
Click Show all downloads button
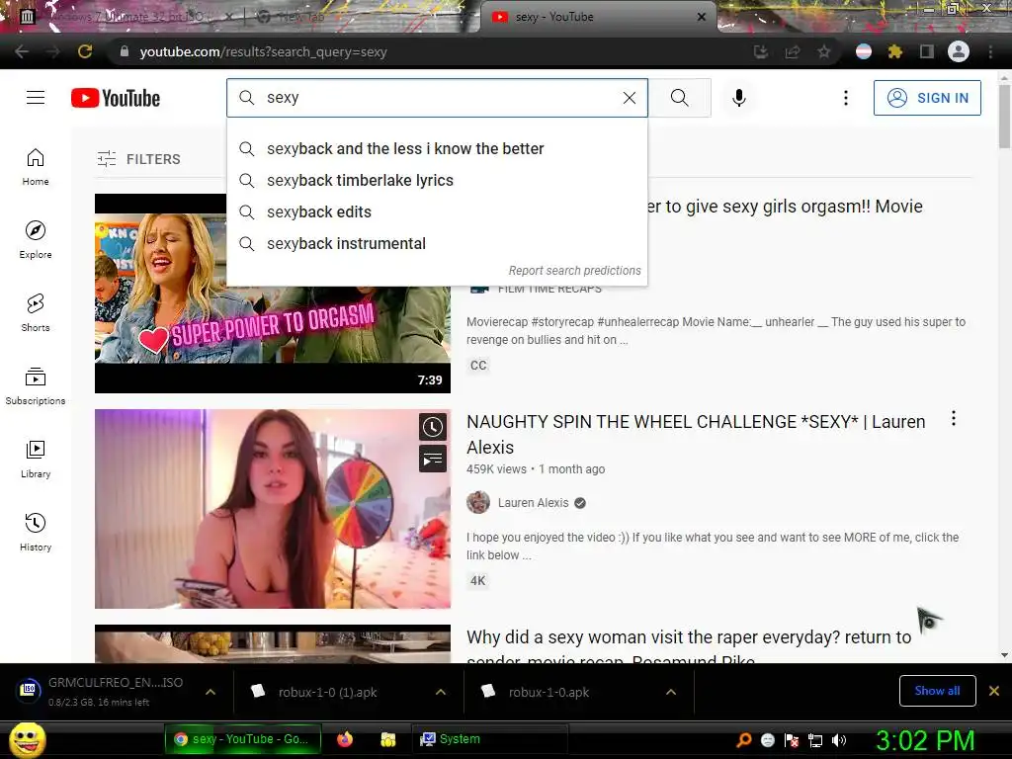[937, 691]
